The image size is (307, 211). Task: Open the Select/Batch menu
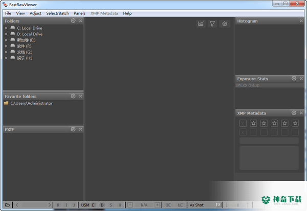pos(57,13)
